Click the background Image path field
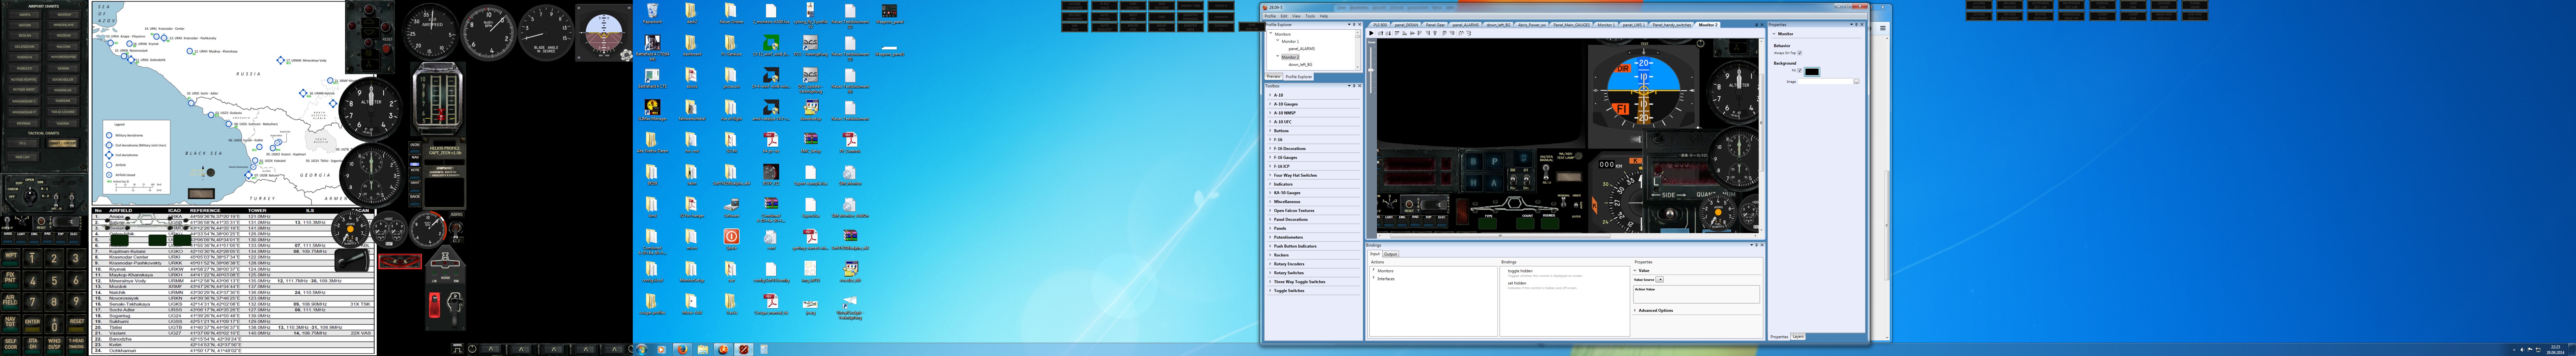This screenshot has height=356, width=2576. pyautogui.click(x=1826, y=81)
